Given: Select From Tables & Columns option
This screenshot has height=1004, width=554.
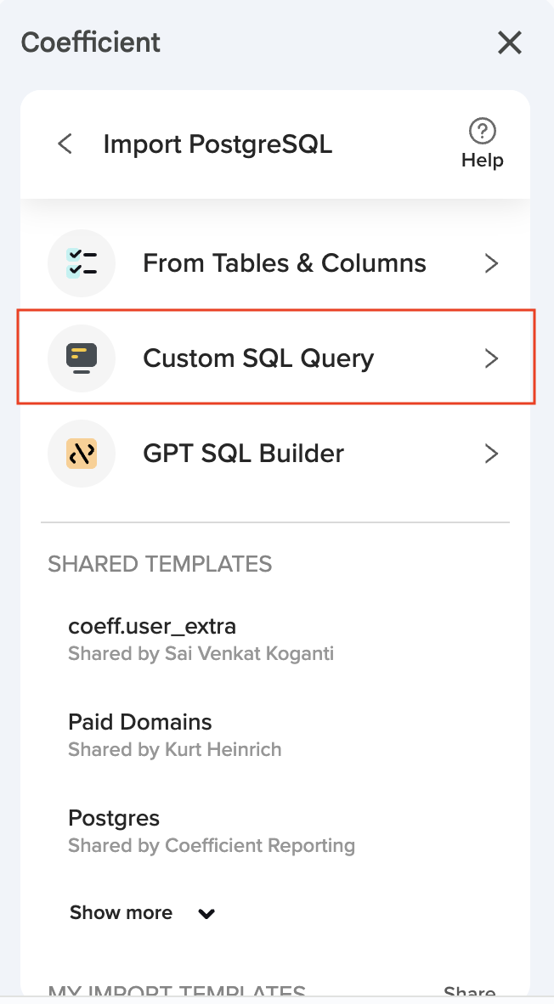Looking at the screenshot, I should tap(284, 263).
